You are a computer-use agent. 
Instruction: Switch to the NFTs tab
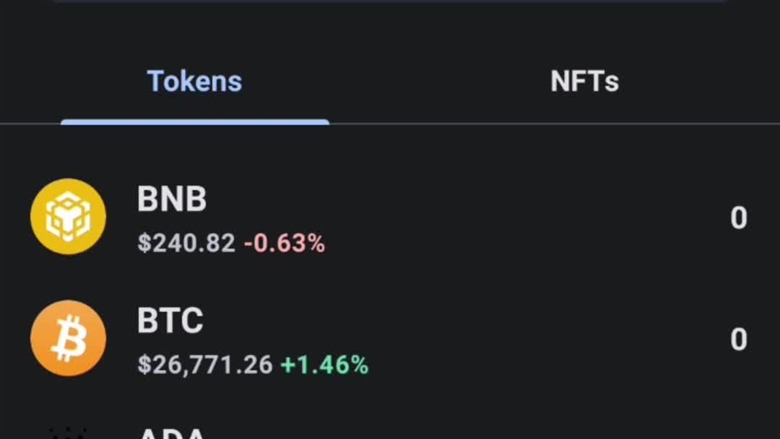(x=584, y=82)
